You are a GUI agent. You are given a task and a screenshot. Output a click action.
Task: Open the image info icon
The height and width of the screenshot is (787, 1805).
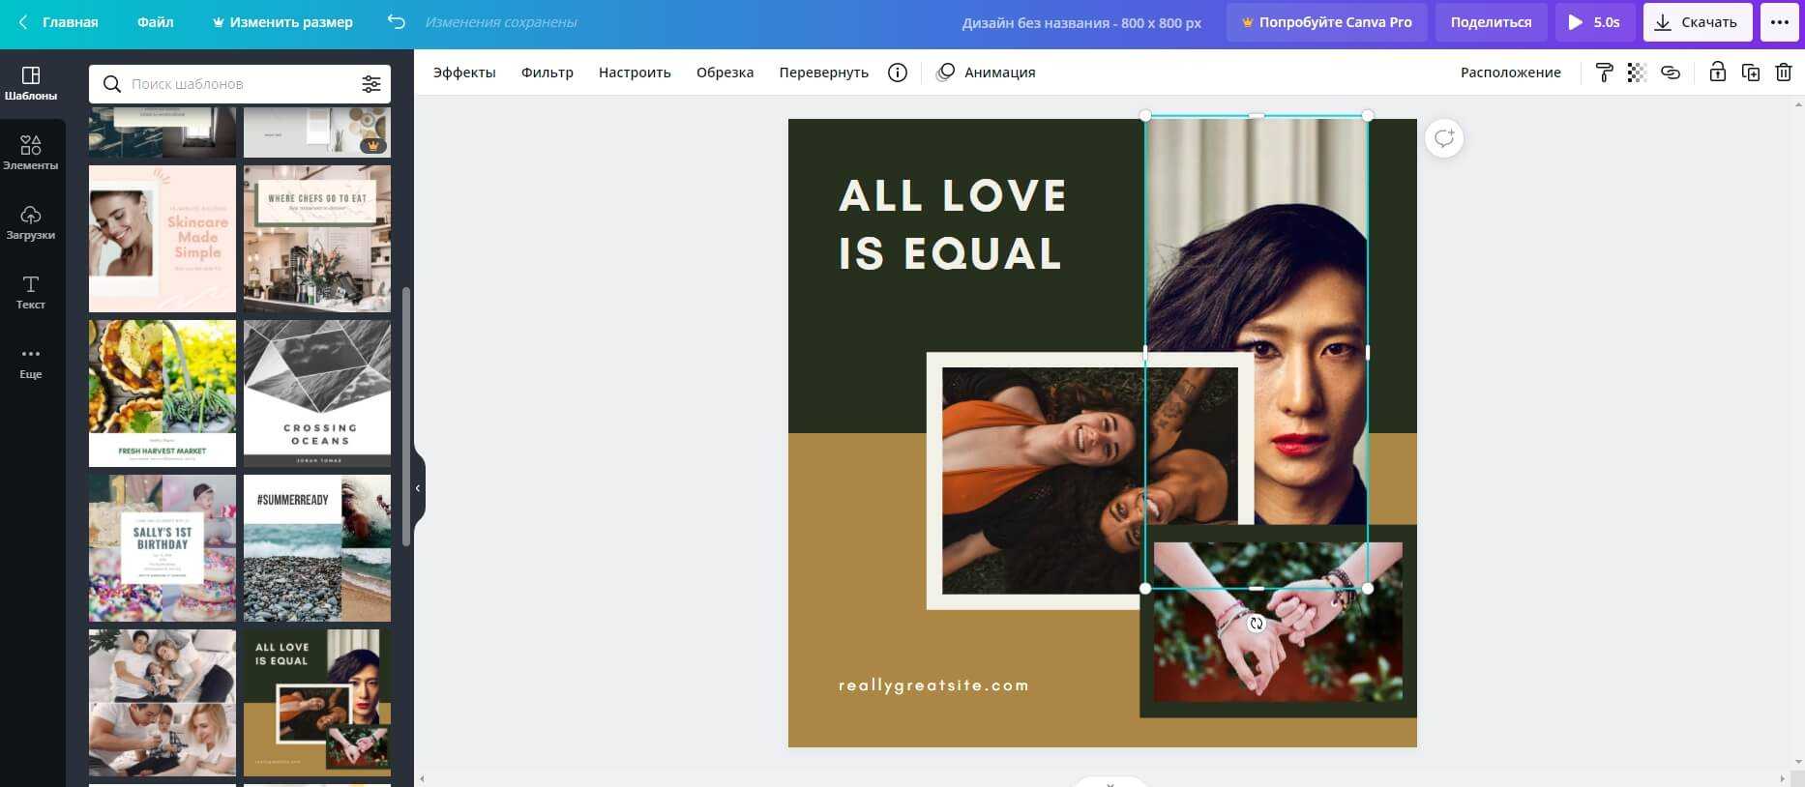898,73
